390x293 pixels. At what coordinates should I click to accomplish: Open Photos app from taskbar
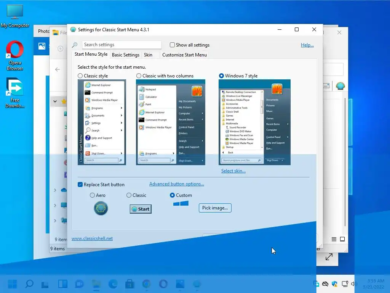coord(180,284)
